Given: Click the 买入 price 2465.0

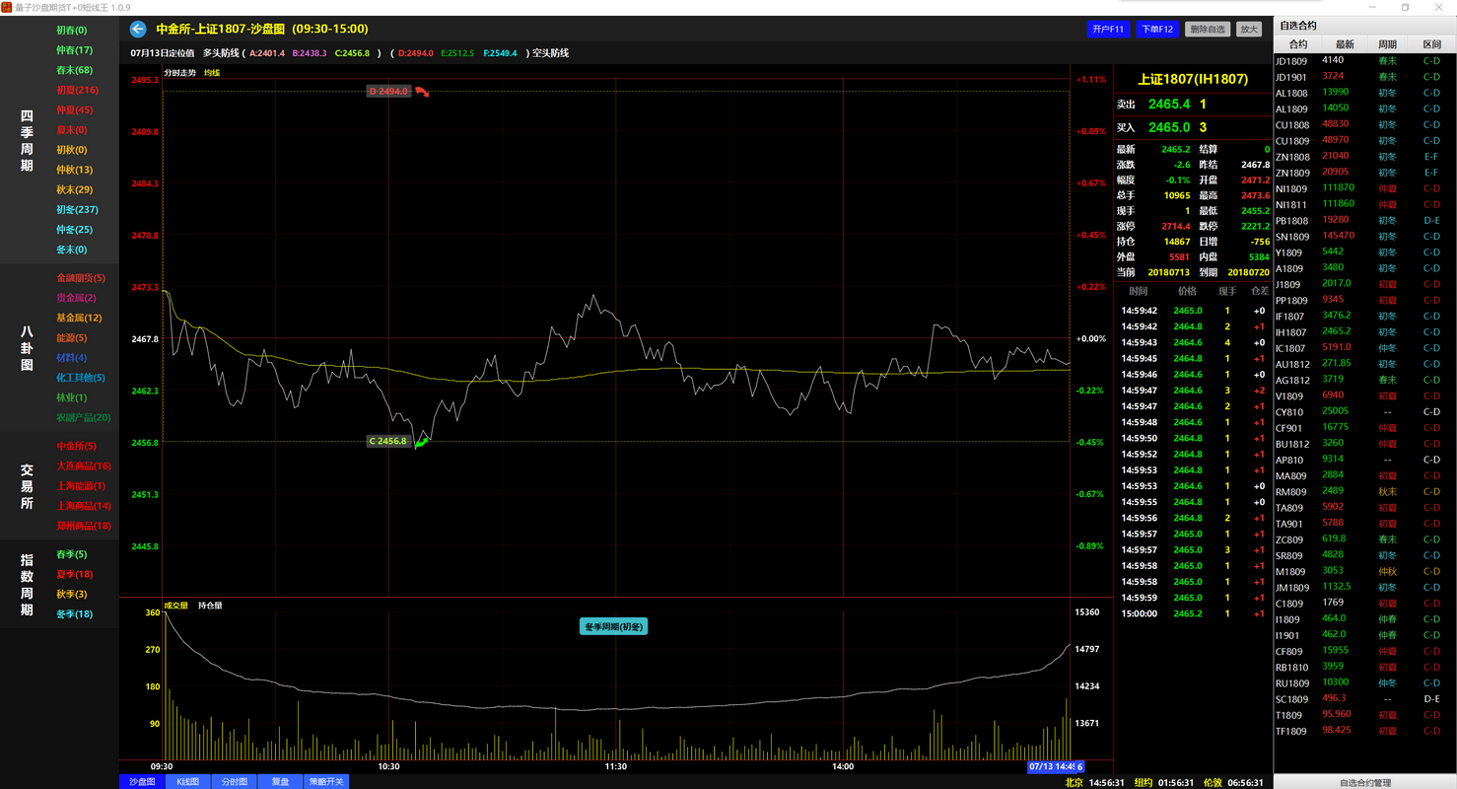Looking at the screenshot, I should tap(1169, 127).
